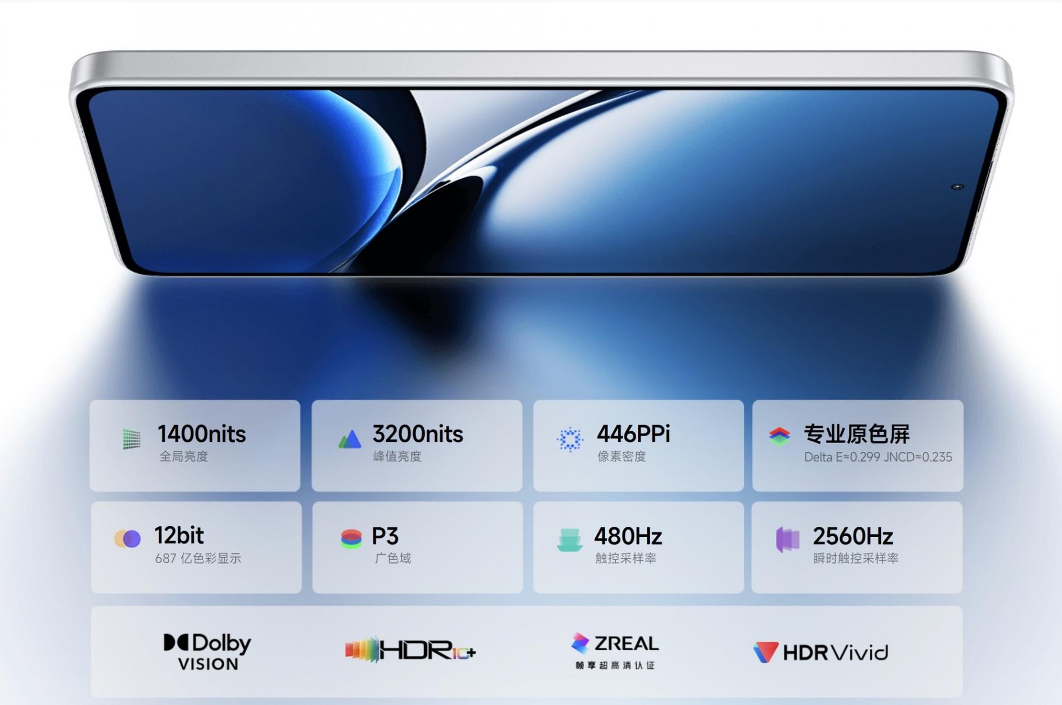Select the 687 亿色彩显示 caption
The image size is (1062, 705).
(198, 558)
